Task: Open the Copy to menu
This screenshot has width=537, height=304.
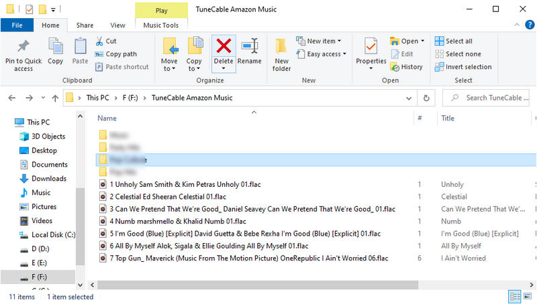Action: (194, 55)
